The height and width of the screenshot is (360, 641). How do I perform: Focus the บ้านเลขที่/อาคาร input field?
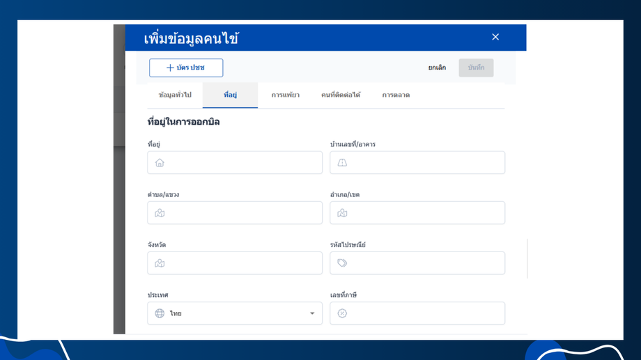point(417,163)
